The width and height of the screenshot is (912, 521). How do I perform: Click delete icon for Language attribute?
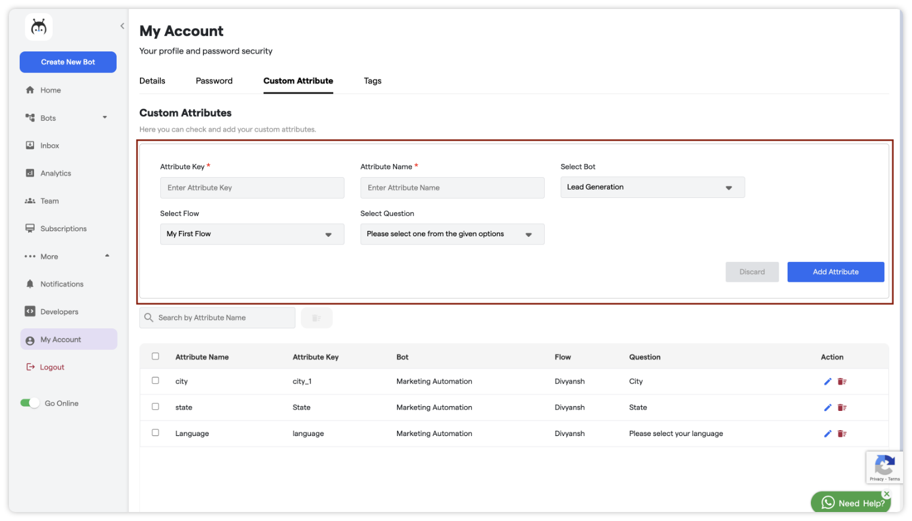click(x=842, y=434)
